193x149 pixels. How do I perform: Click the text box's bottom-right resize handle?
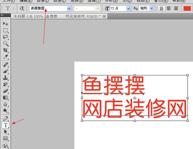coord(188,121)
